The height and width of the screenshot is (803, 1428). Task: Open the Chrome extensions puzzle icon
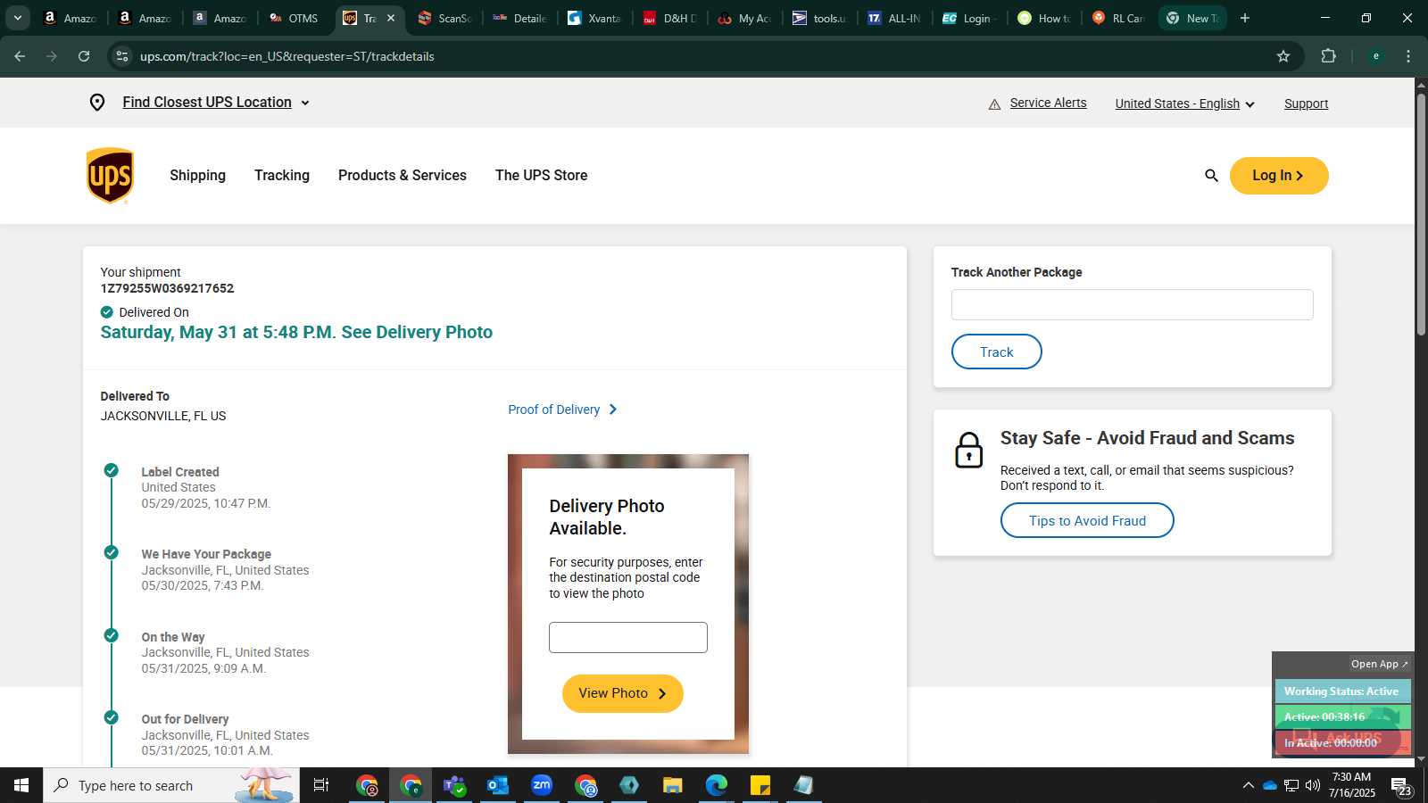(1328, 56)
